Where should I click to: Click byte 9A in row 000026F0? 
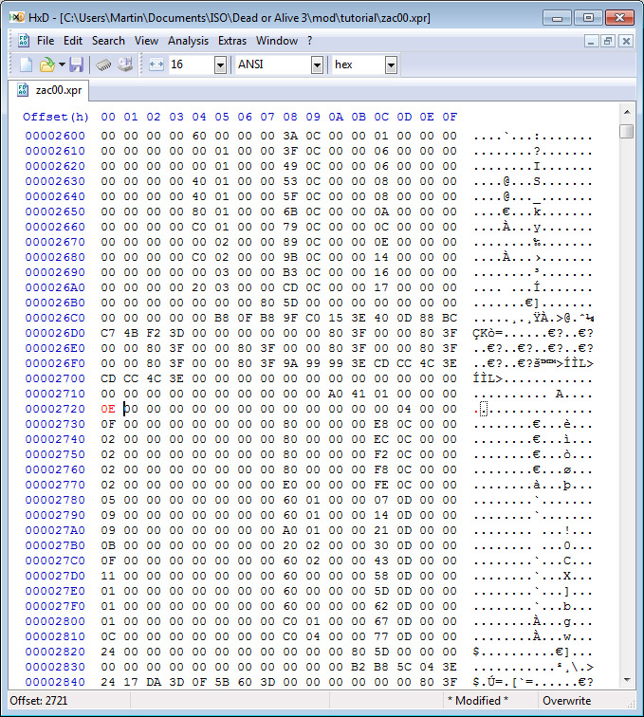click(290, 363)
